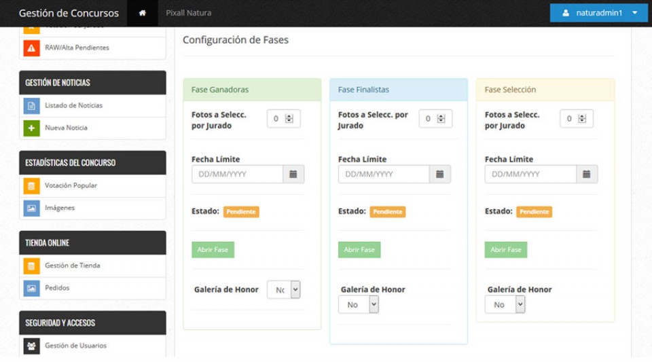This screenshot has width=652, height=362.
Task: Click the Gestión de Noticias section header
Action: (92, 83)
